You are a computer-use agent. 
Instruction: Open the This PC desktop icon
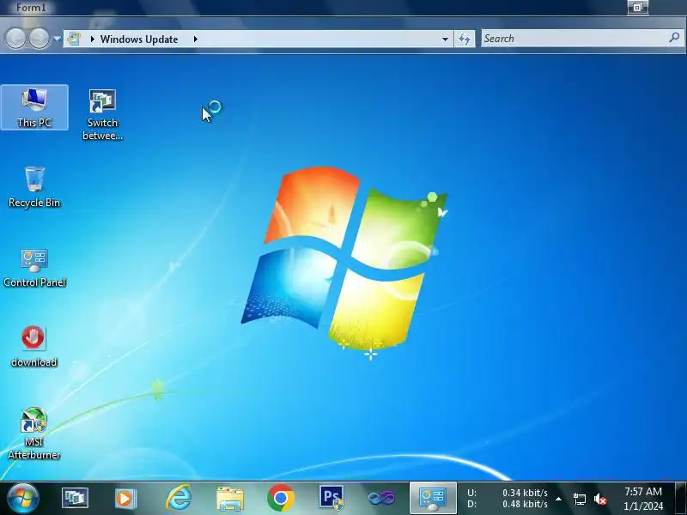34,107
